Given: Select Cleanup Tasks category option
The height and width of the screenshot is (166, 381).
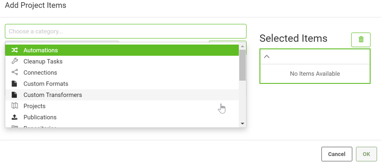Looking at the screenshot, I should [x=122, y=61].
